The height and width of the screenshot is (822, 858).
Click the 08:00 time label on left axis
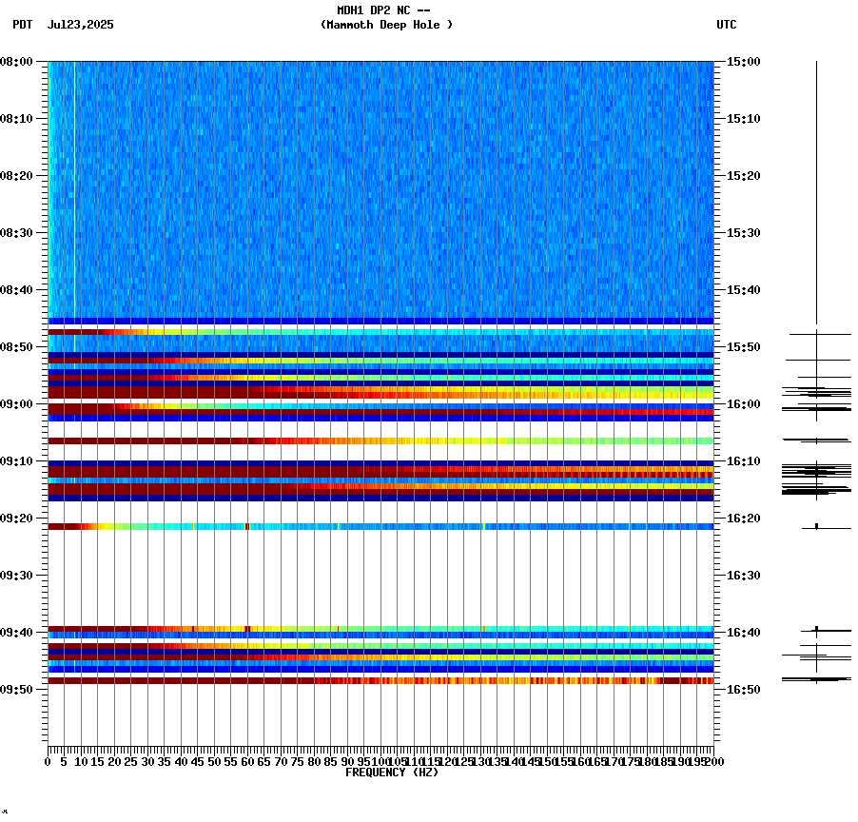click(x=19, y=63)
